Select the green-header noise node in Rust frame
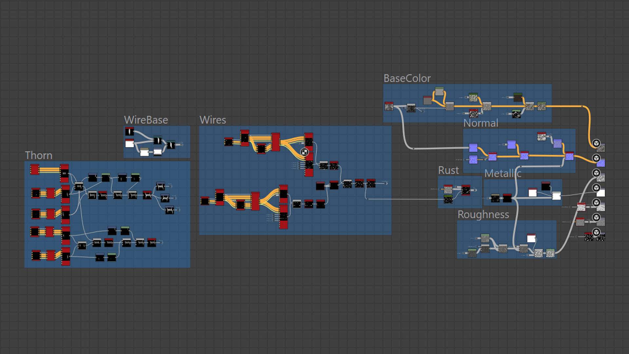The image size is (629, 354). (448, 199)
